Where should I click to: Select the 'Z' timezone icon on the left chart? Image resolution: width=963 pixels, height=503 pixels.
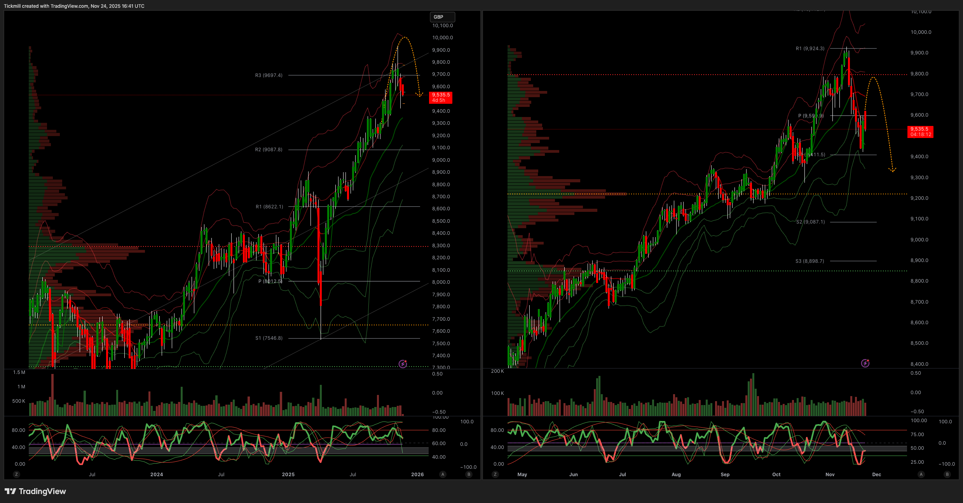(16, 474)
